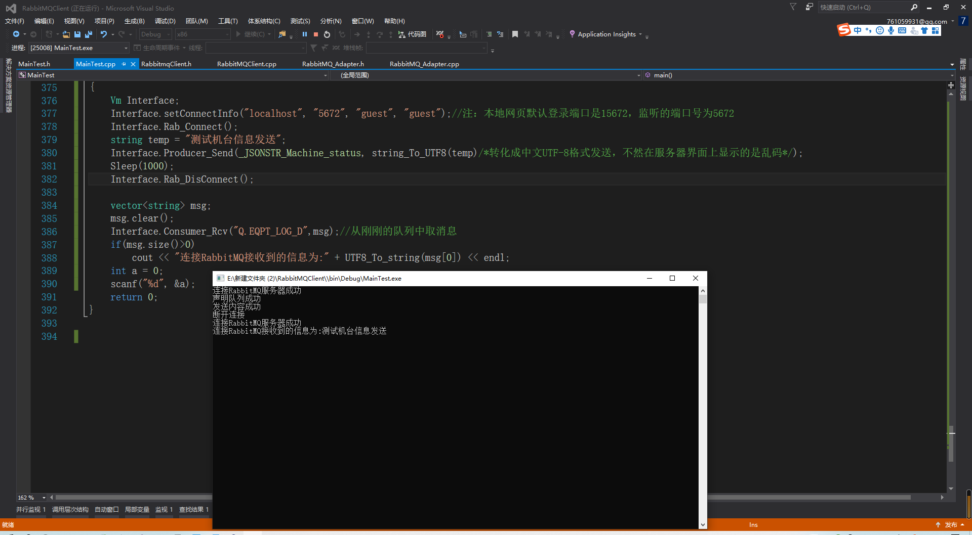The image size is (972, 535).
Task: Open the Debug configuration dropdown
Action: 155,34
